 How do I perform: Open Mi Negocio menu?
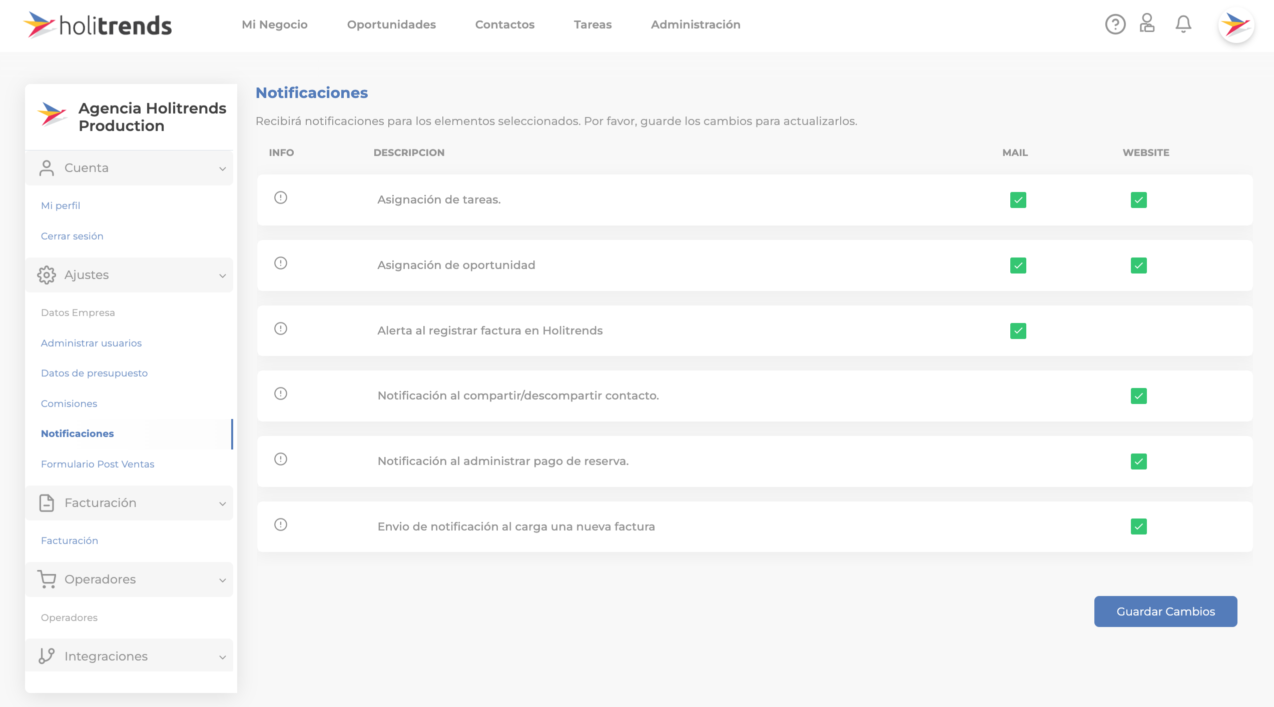pos(275,24)
